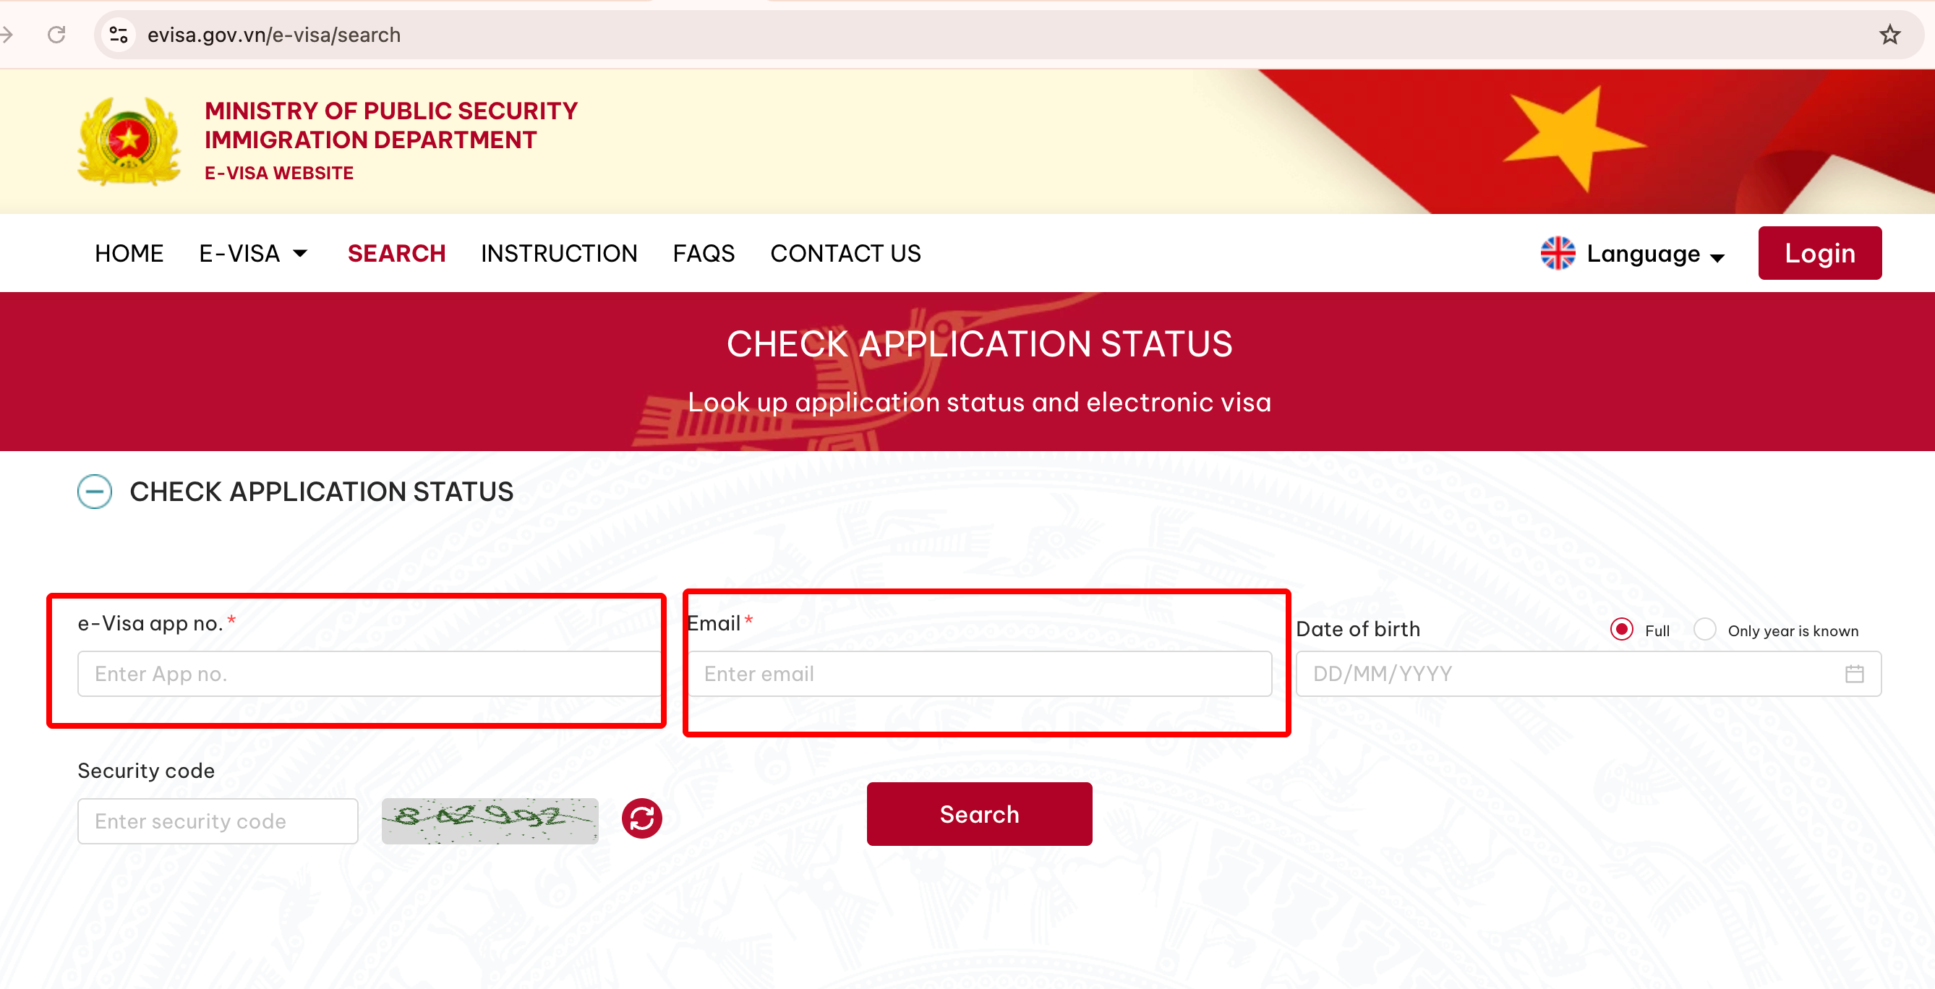Focus the e-Visa app number field
Screen dimensions: 1935x989
368,674
